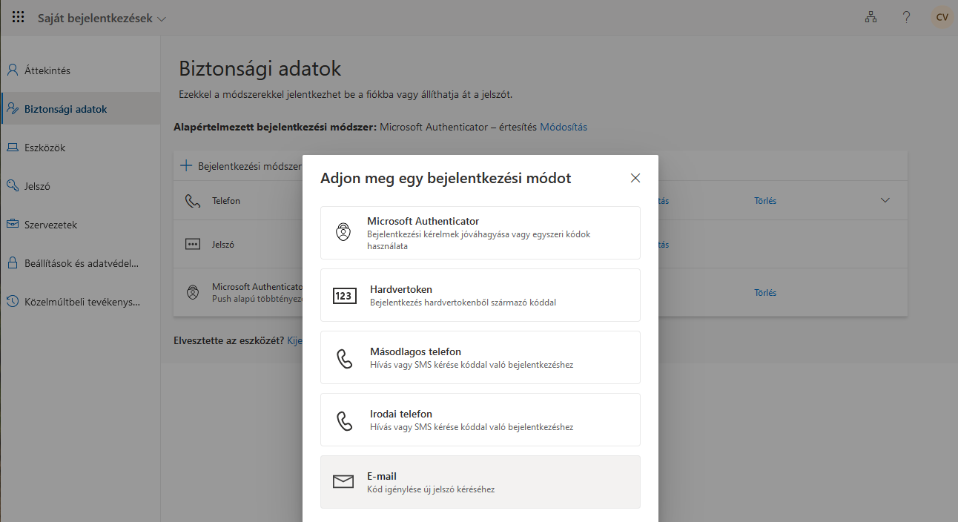Click the Jelszó label in the methods list

[x=223, y=244]
